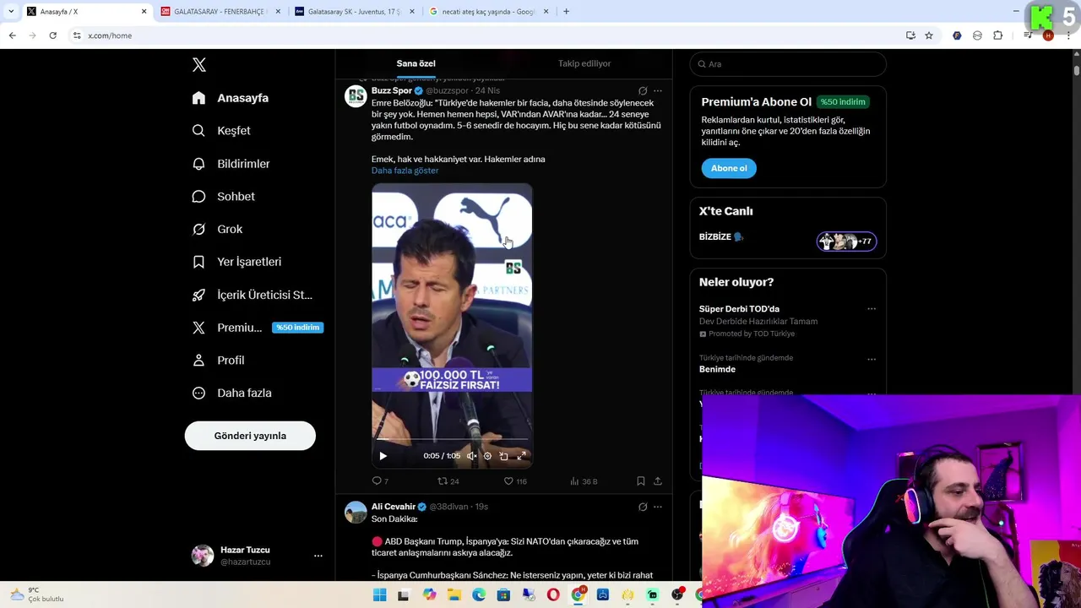The height and width of the screenshot is (608, 1081).
Task: Like the Buzz Spor post
Action: coord(515,481)
